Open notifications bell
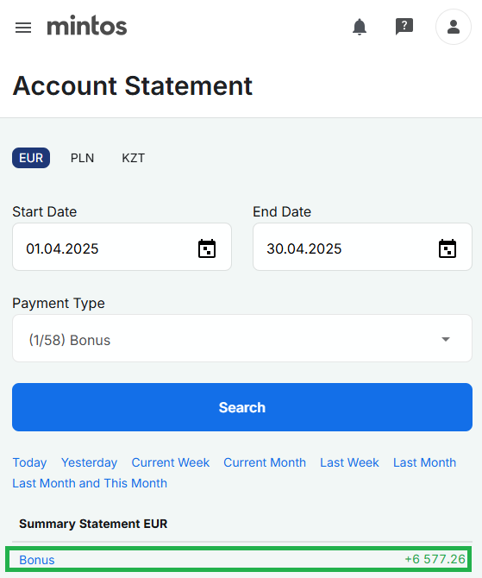Screen dimensions: 482x578 360,27
